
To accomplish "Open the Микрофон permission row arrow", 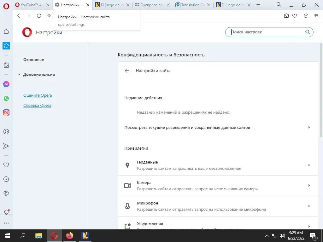I will pyautogui.click(x=309, y=206).
